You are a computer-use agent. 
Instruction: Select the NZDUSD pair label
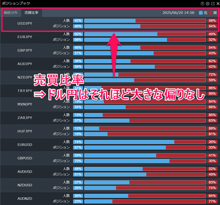[25, 185]
